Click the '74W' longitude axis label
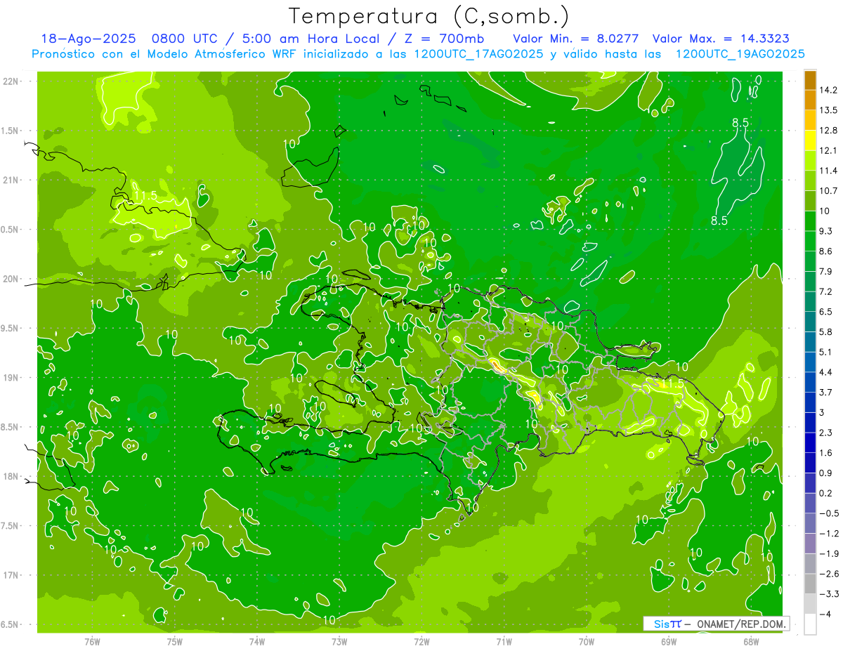Viewport: 843px width, 651px height. (256, 641)
